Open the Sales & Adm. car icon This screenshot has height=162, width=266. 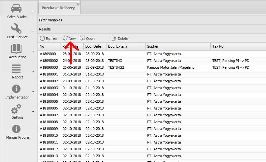point(16,8)
